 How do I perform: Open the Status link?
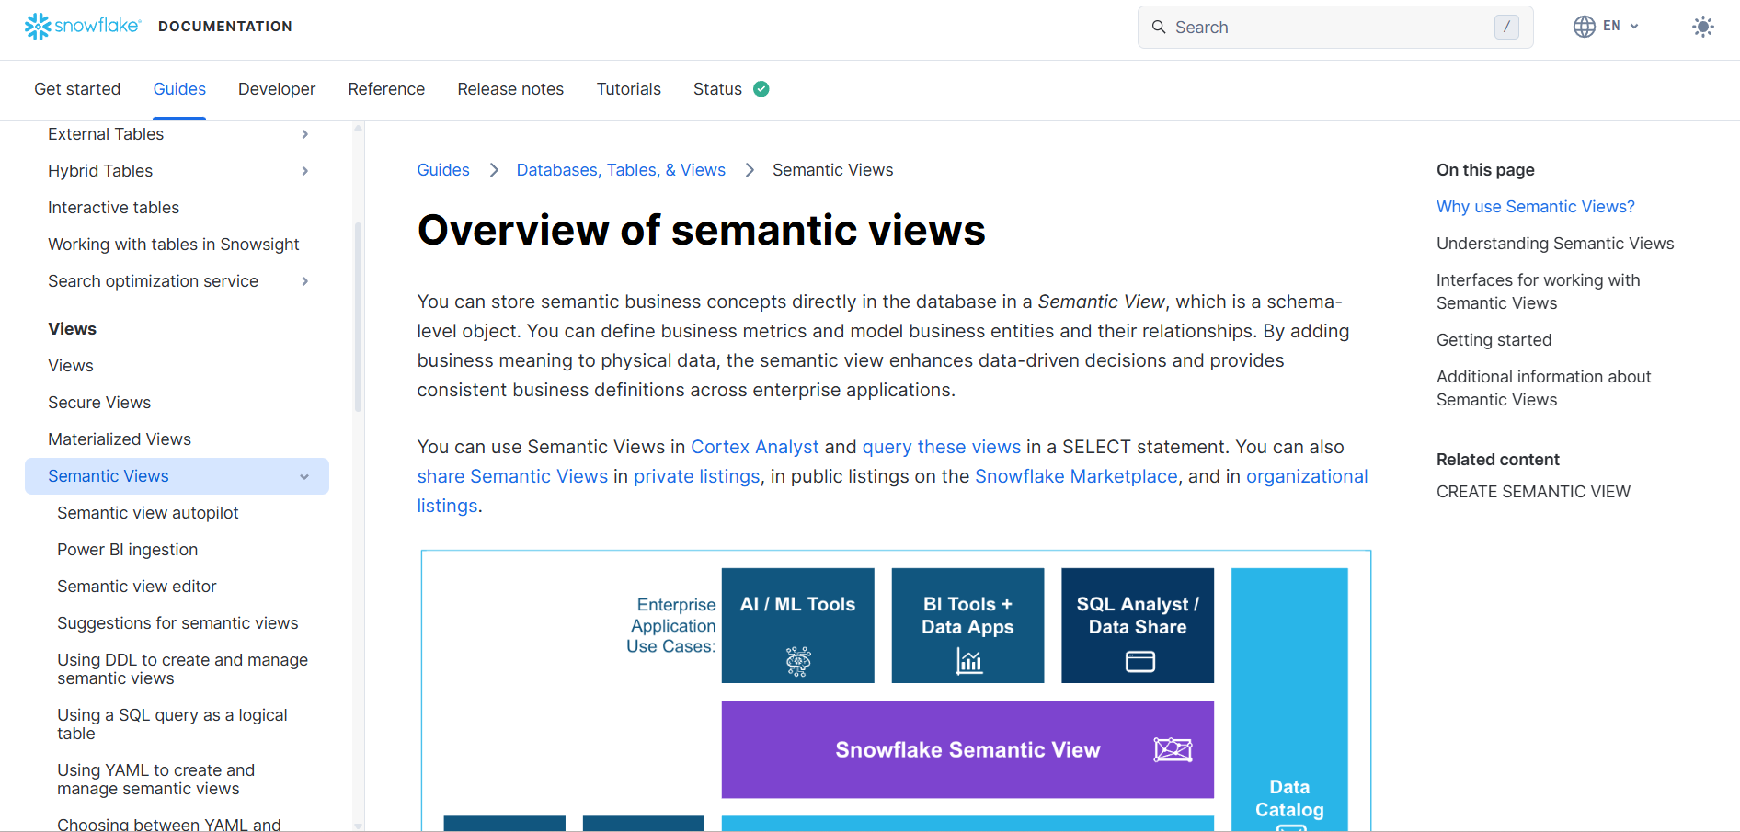point(717,89)
